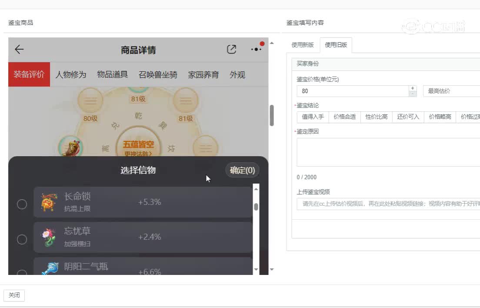The width and height of the screenshot is (480, 308).
Task: Select the 阴阳二气瓶 radio button
Action: [22, 272]
